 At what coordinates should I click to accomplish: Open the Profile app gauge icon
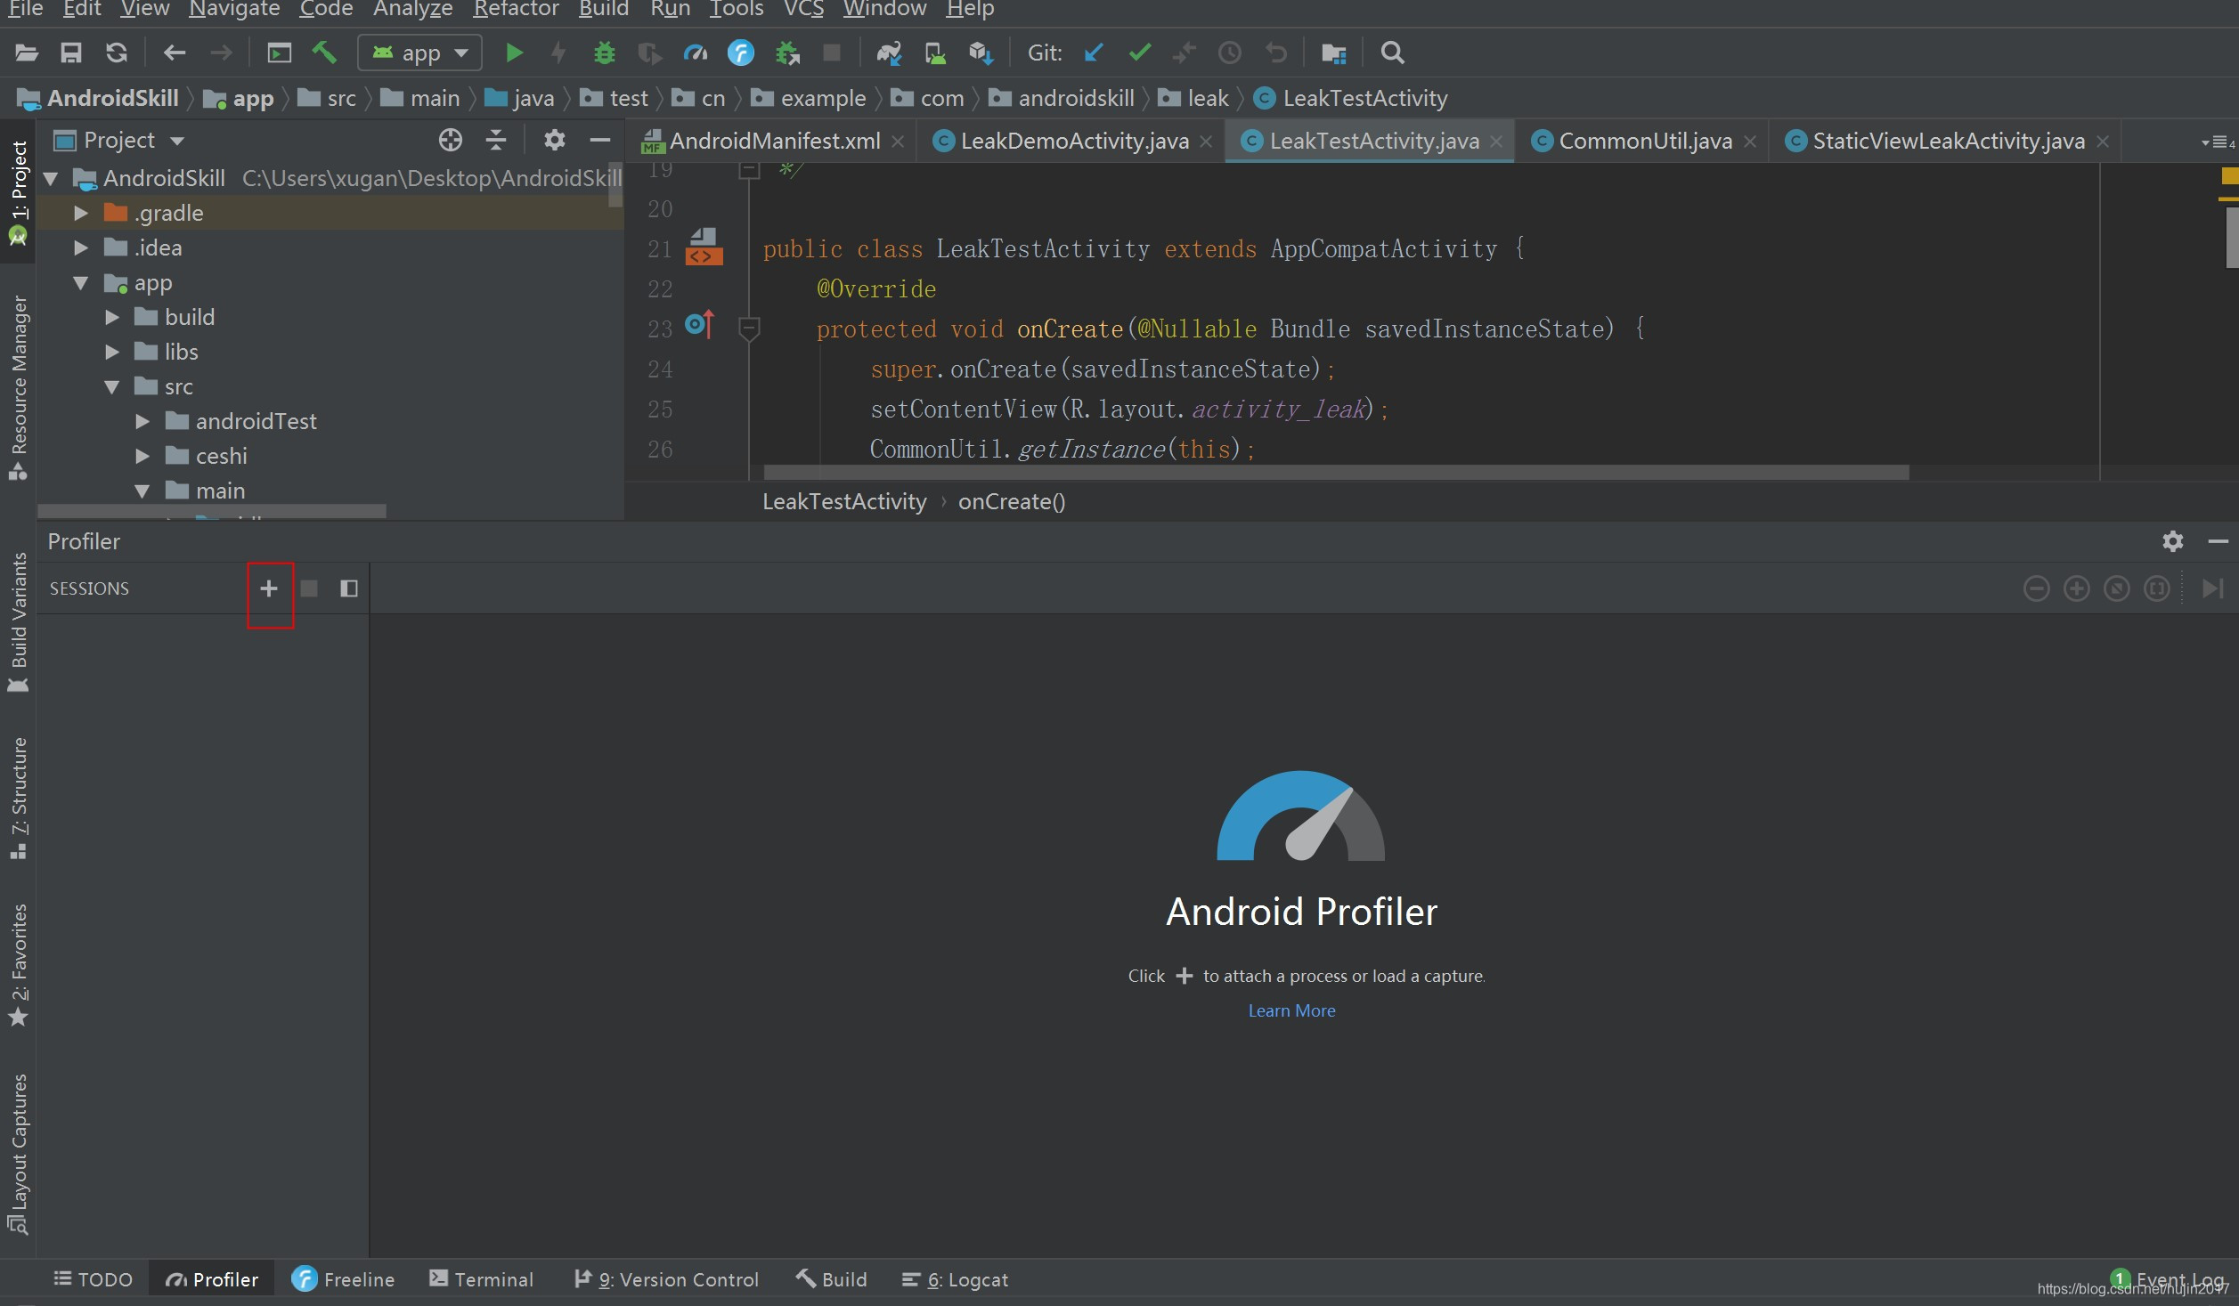click(x=696, y=53)
